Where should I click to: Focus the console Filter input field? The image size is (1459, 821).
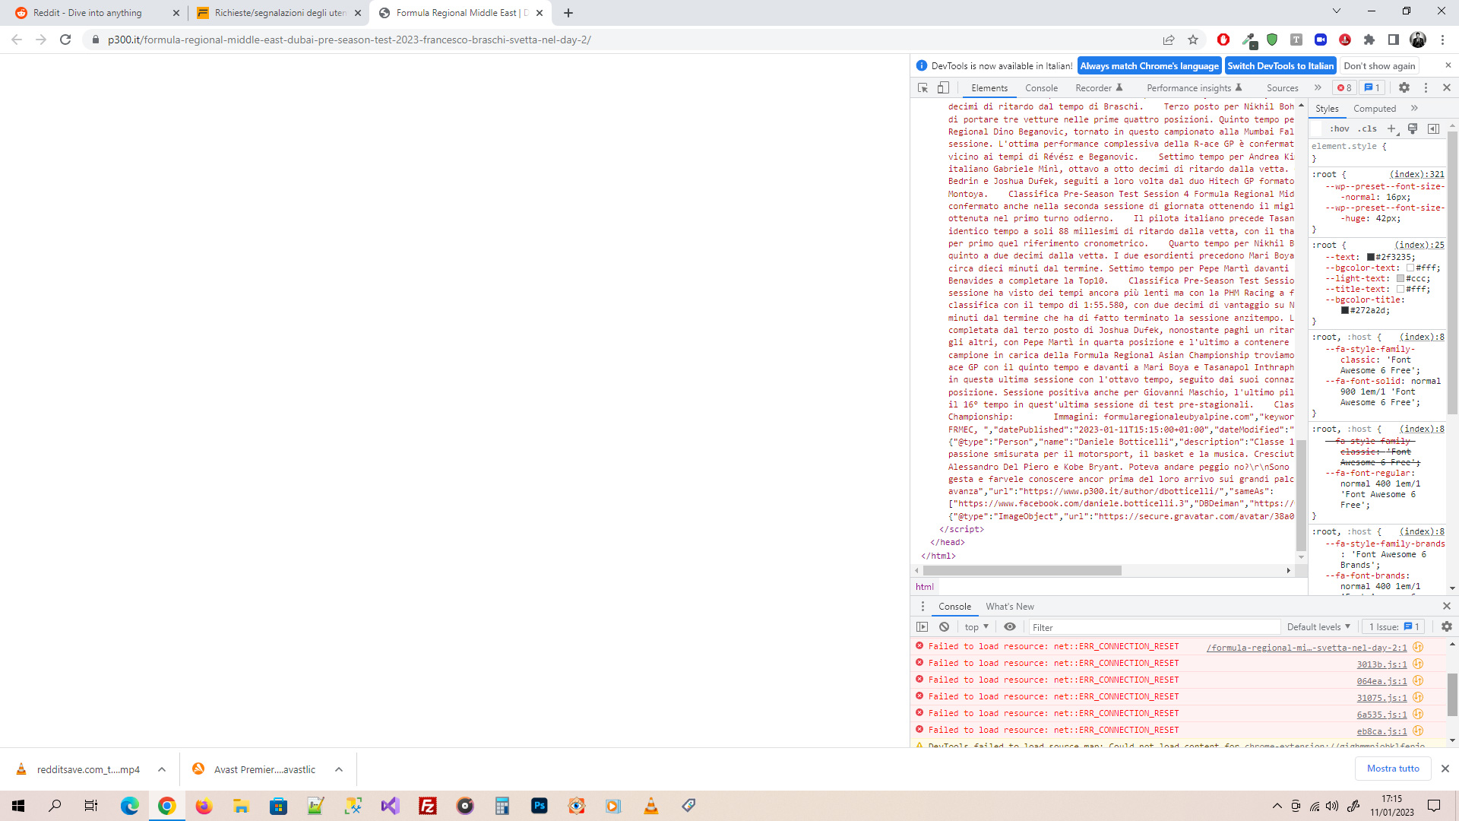click(1154, 627)
